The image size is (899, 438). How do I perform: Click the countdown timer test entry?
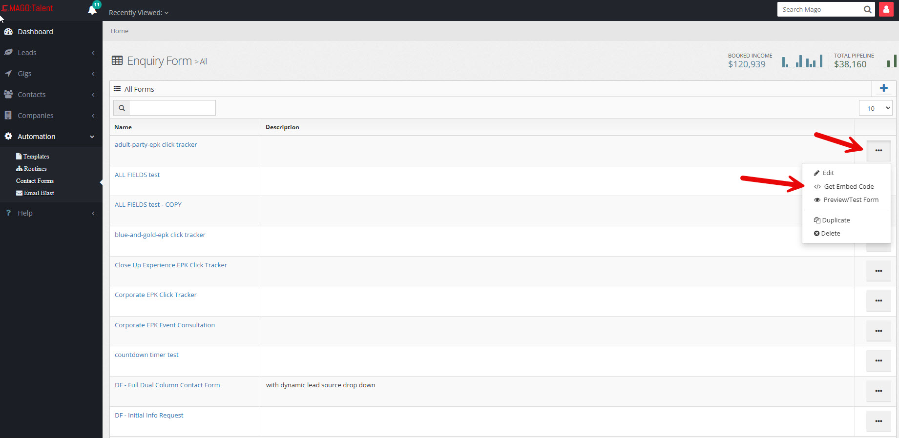146,355
